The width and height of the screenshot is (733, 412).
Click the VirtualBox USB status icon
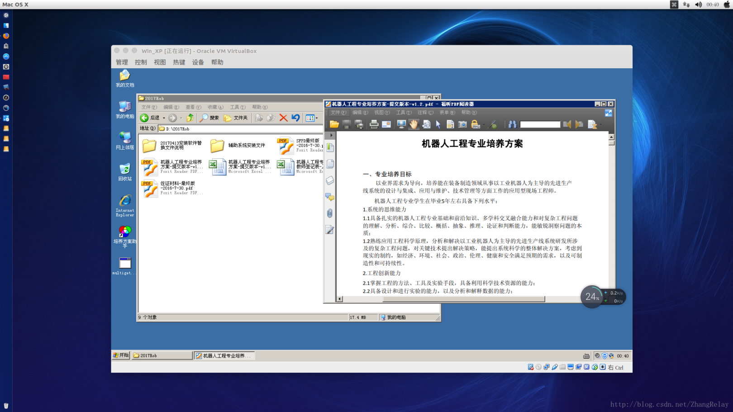(555, 367)
